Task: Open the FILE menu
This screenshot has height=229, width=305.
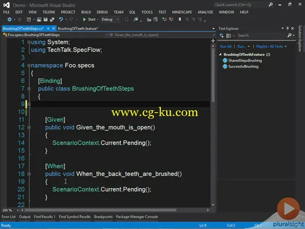Action: pos(7,12)
